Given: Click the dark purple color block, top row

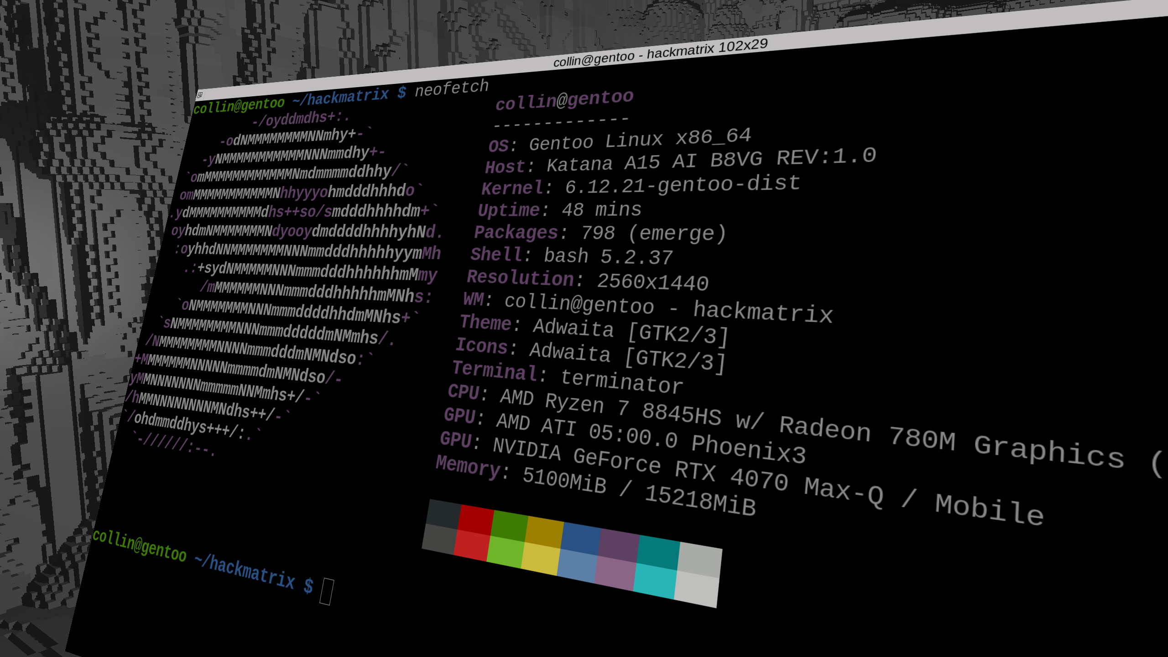Looking at the screenshot, I should point(619,546).
